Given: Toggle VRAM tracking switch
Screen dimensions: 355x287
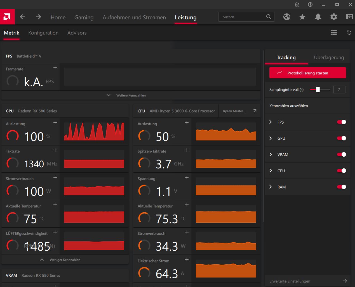Looking at the screenshot, I should coord(342,154).
